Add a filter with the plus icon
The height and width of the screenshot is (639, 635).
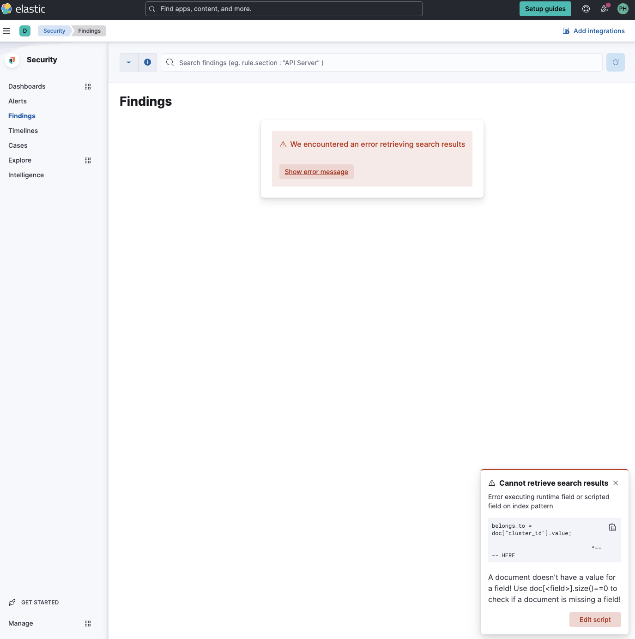[148, 62]
